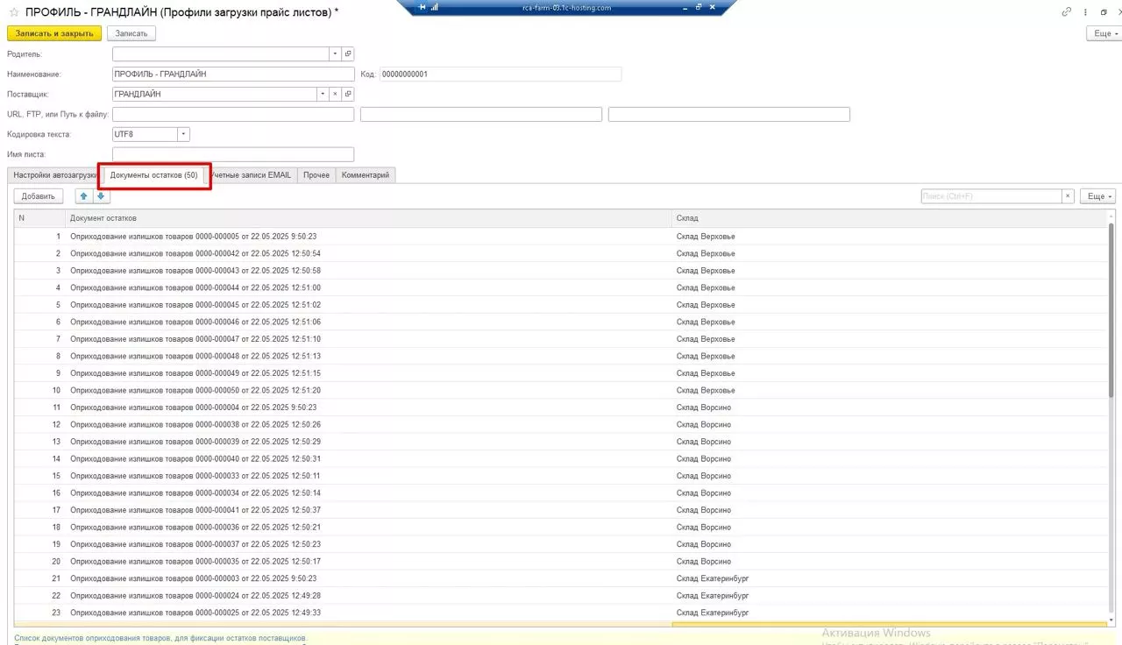Clear the Поставщик field with the x icon

334,94
